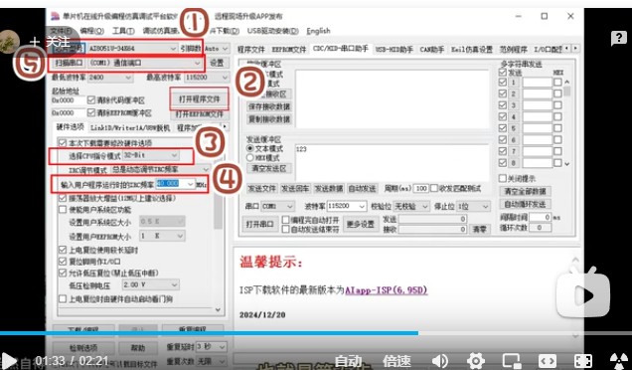This screenshot has height=370, width=632.
Task: Open the (COM1) 通信端口 port dropdown
Action: tap(145, 63)
